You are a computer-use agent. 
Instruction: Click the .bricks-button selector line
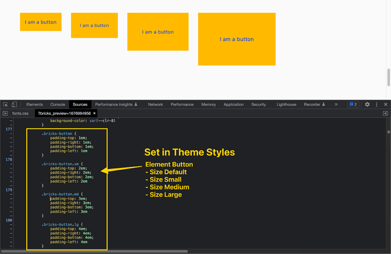tap(59, 134)
